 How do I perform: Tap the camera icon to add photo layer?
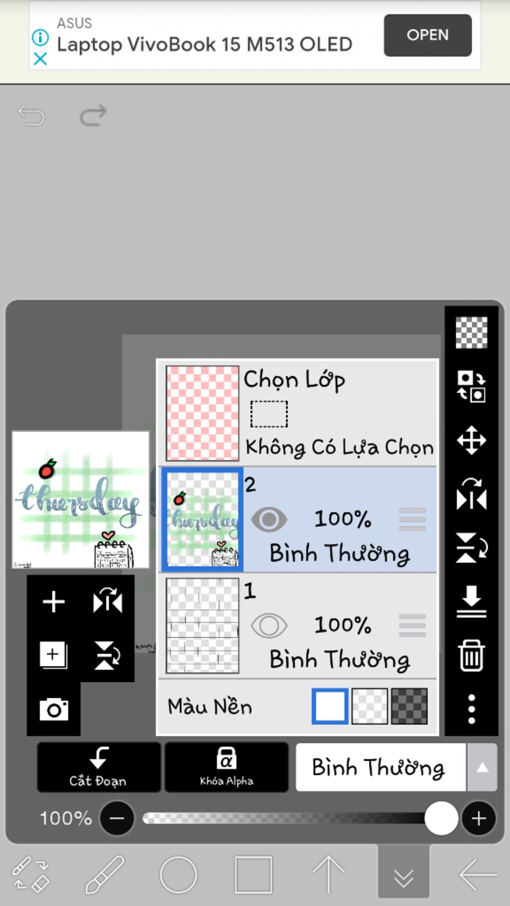[54, 709]
